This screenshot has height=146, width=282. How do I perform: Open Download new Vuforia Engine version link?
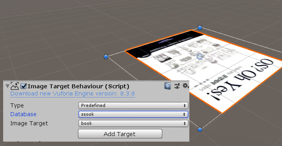click(72, 94)
